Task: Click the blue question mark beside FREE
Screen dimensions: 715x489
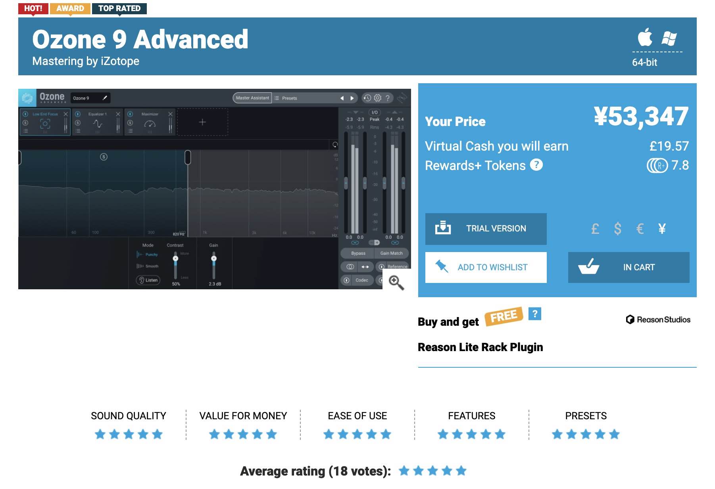Action: (x=534, y=314)
